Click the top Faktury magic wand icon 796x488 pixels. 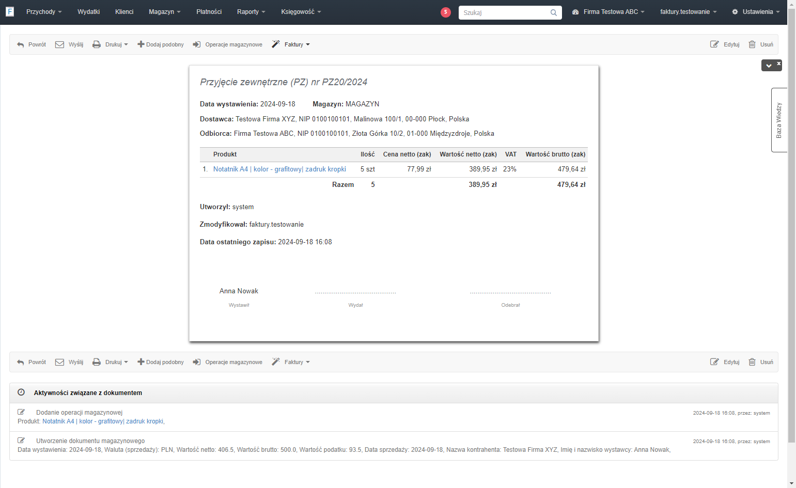[276, 44]
